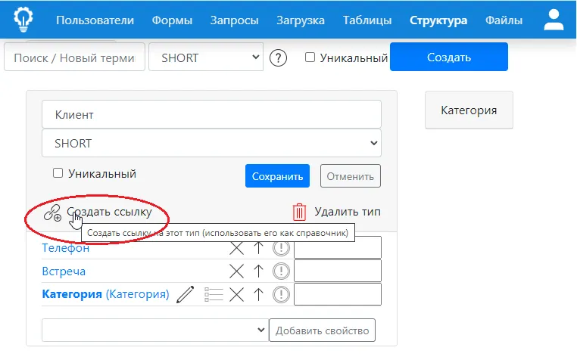577x363 pixels.
Task: Select Структура menu item
Action: click(438, 20)
